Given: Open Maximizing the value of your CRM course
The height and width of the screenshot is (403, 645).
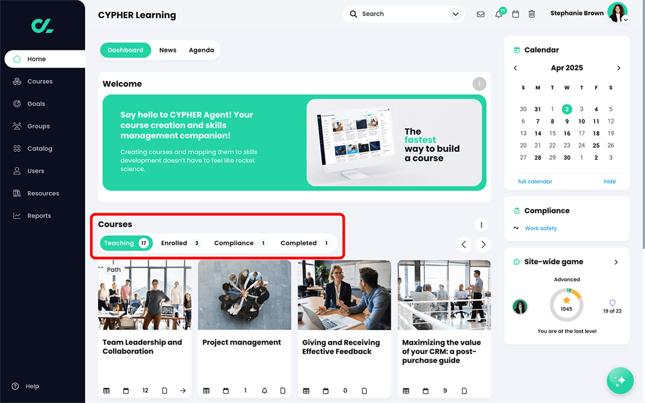Looking at the screenshot, I should 441,351.
